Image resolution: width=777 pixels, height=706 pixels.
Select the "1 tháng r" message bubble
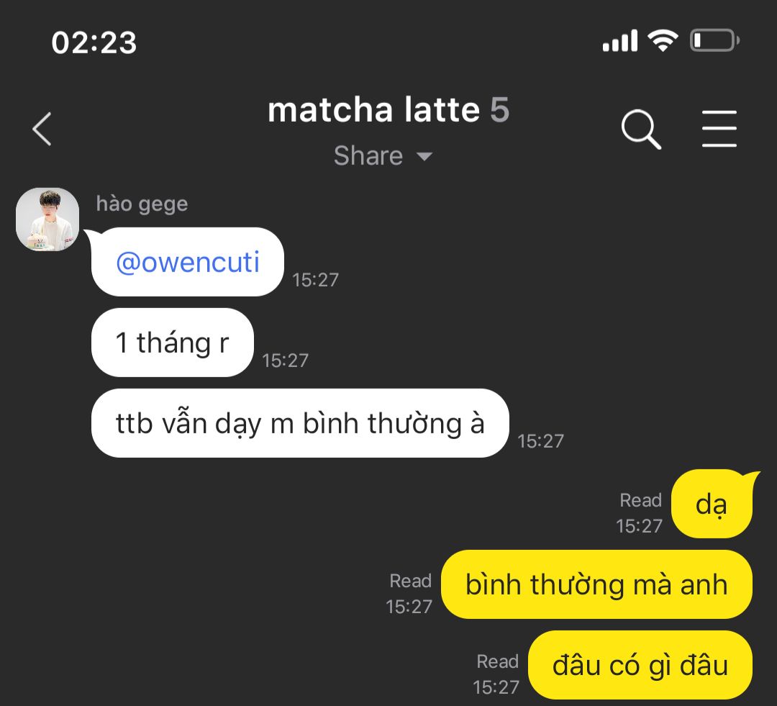pos(173,343)
